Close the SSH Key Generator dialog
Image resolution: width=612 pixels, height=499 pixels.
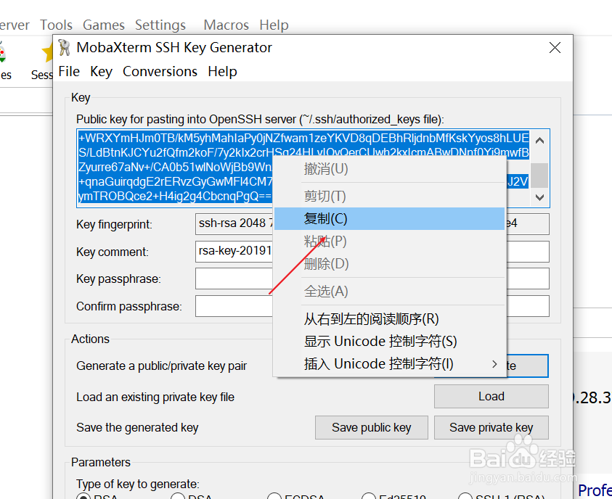click(555, 48)
